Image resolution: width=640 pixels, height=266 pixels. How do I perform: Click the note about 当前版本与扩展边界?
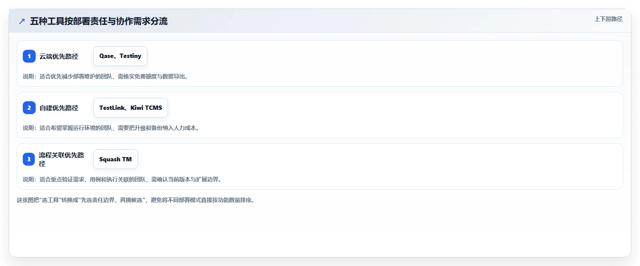(122, 179)
